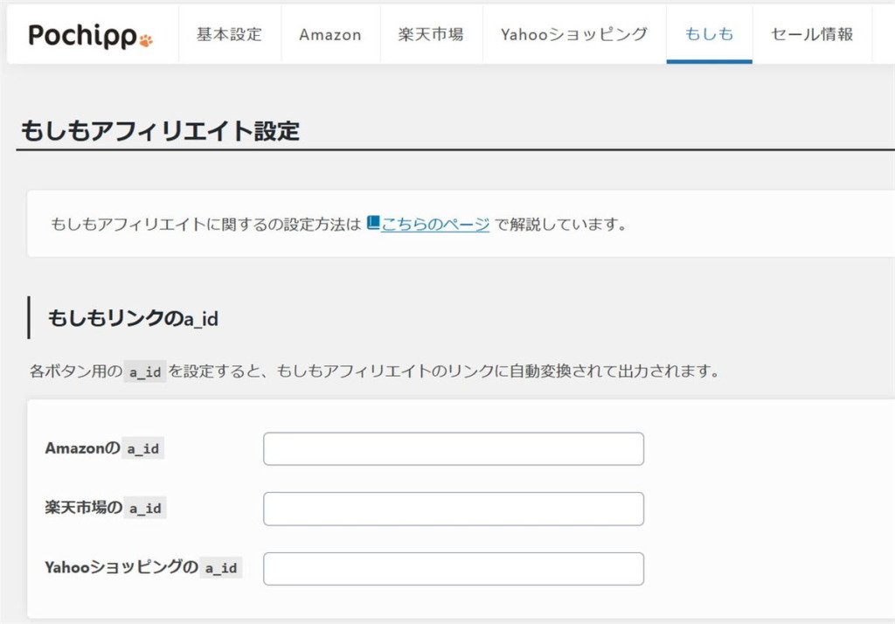Click the Amazonの a_id label

coord(104,448)
